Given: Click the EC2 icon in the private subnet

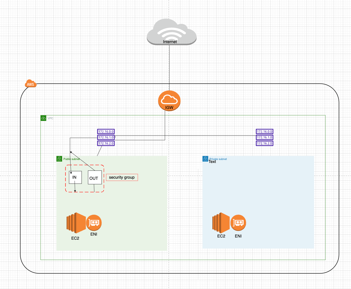Looking at the screenshot, I should coord(221,223).
